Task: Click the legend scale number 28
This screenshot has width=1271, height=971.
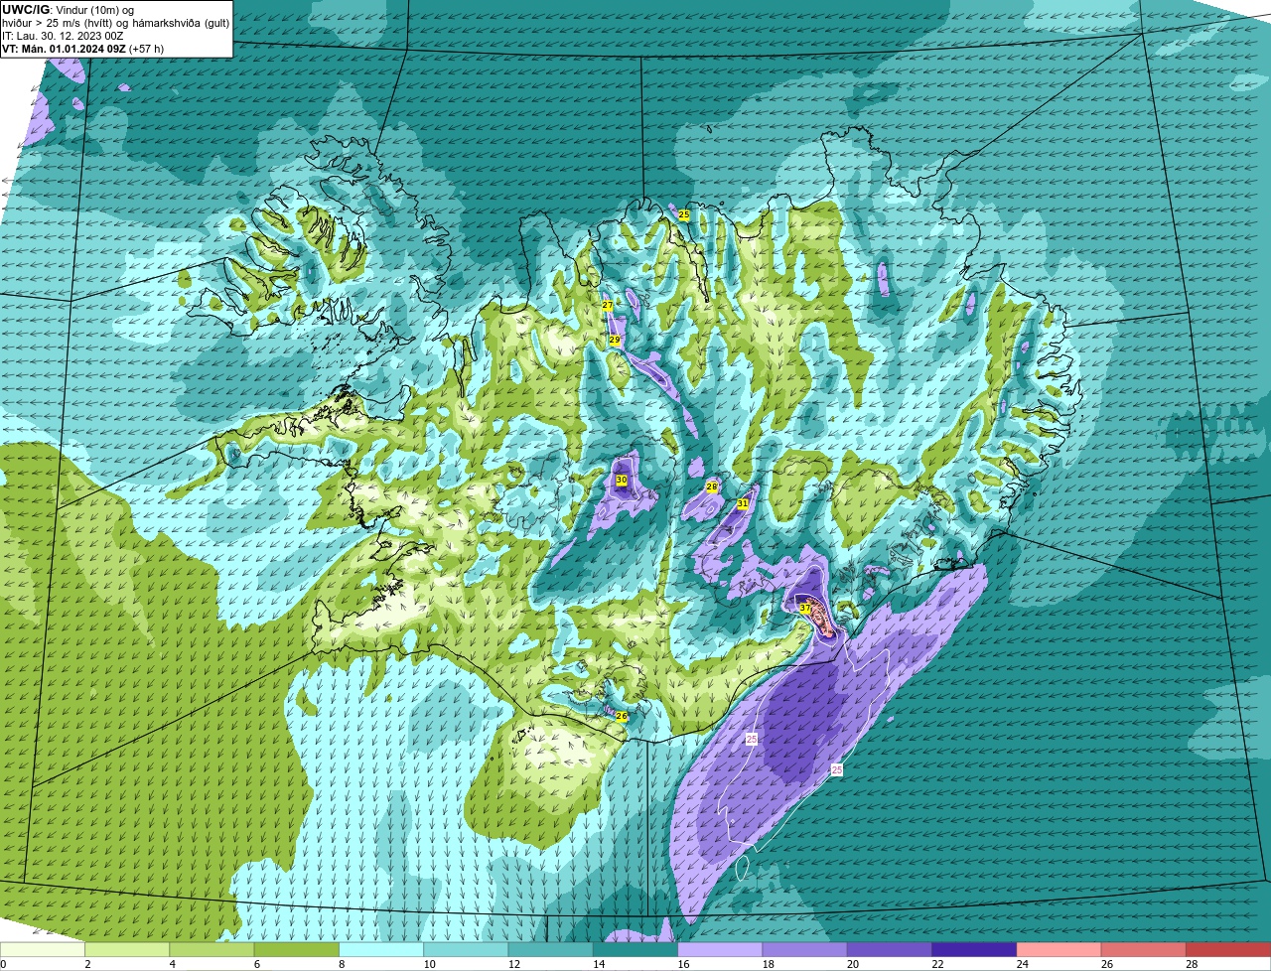Action: coord(1190,964)
